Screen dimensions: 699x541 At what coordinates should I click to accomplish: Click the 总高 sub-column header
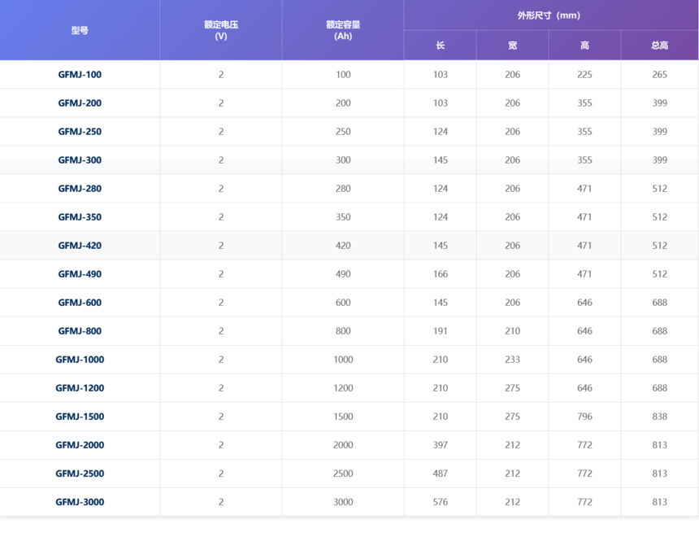[x=660, y=45]
